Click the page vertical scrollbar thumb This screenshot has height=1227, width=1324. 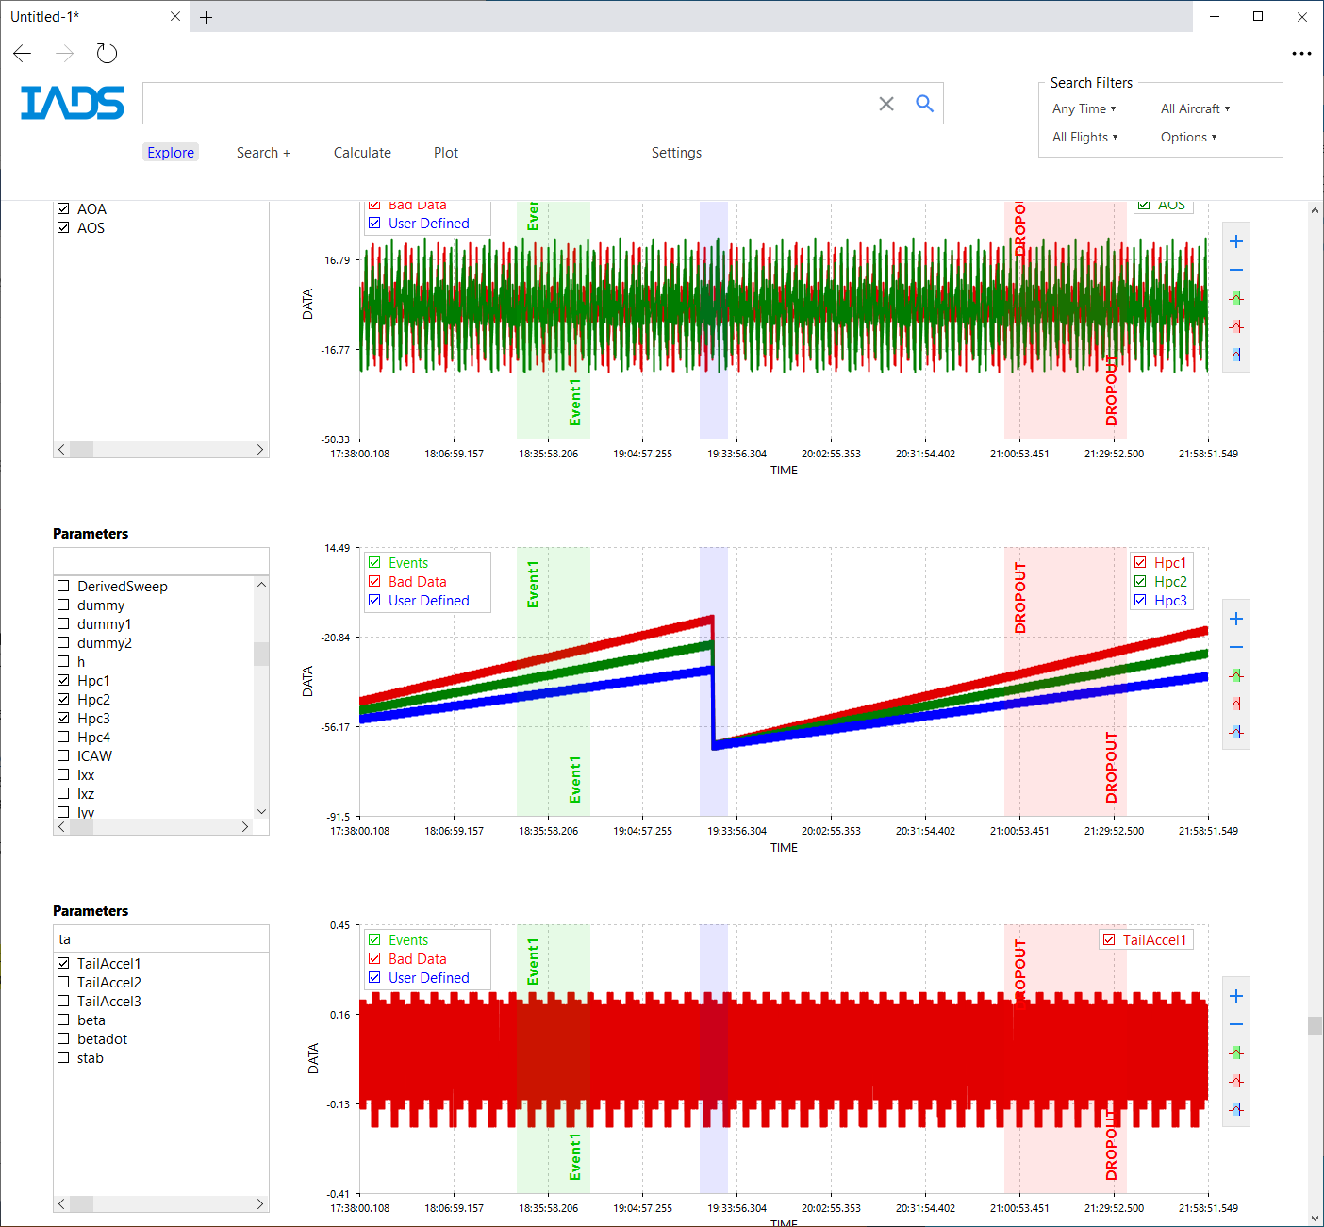pyautogui.click(x=1315, y=1025)
